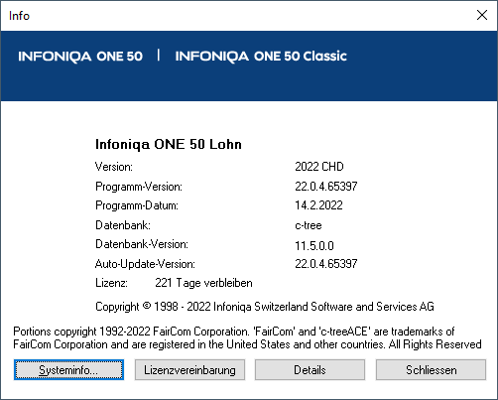Click the FairCom Corporation trademark notice
The width and height of the screenshot is (498, 400).
(247, 337)
